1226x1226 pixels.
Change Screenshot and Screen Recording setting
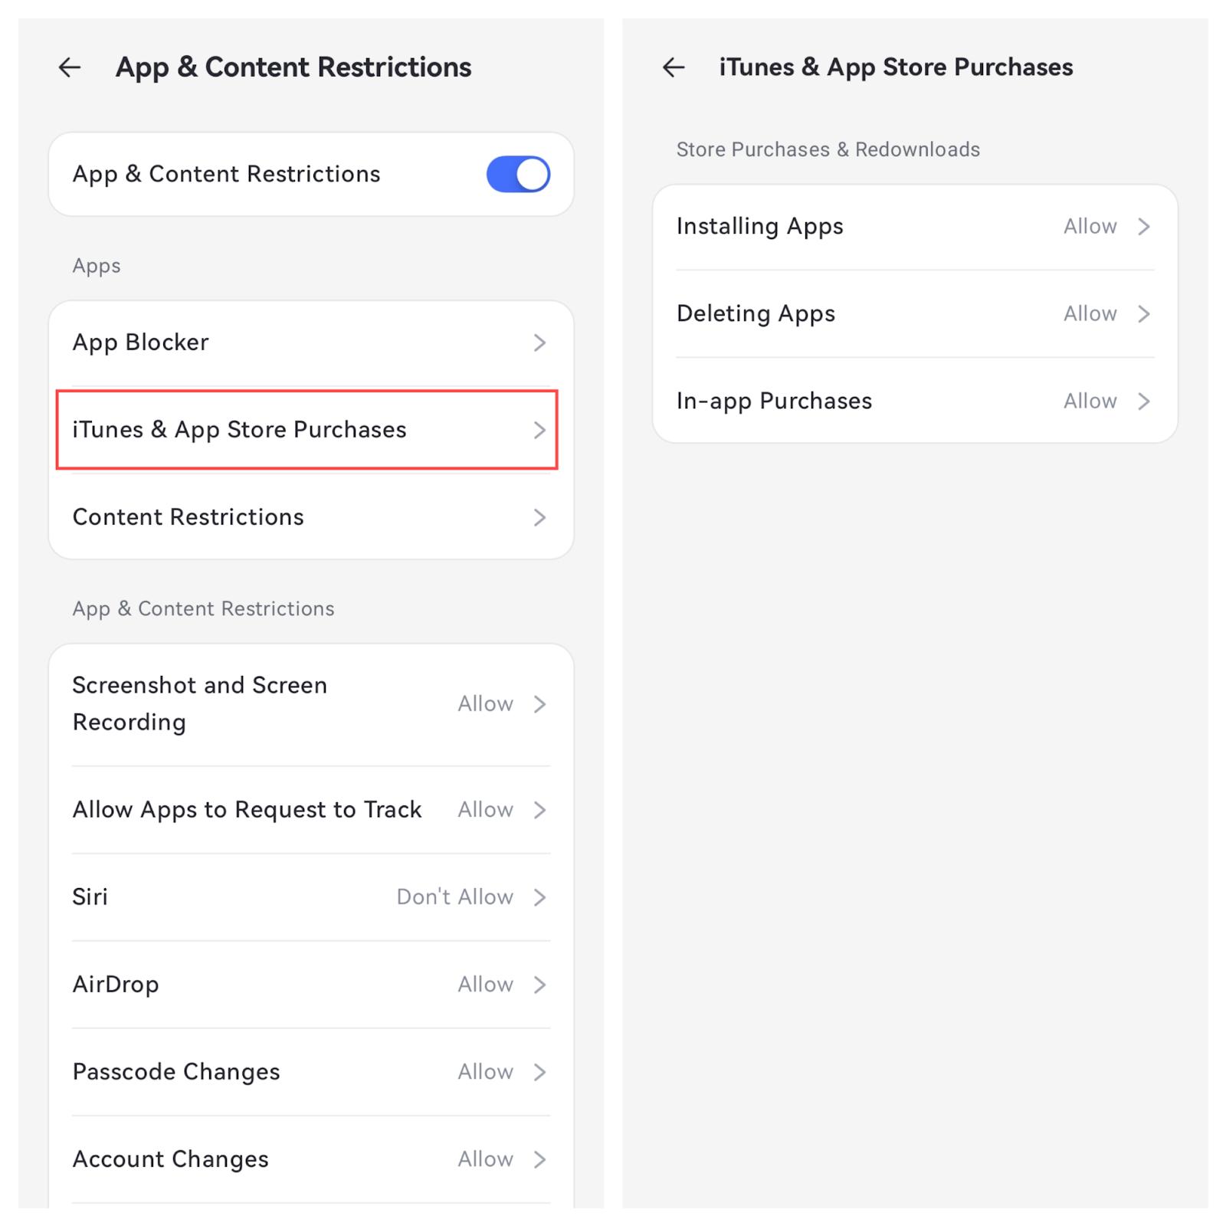coord(310,703)
